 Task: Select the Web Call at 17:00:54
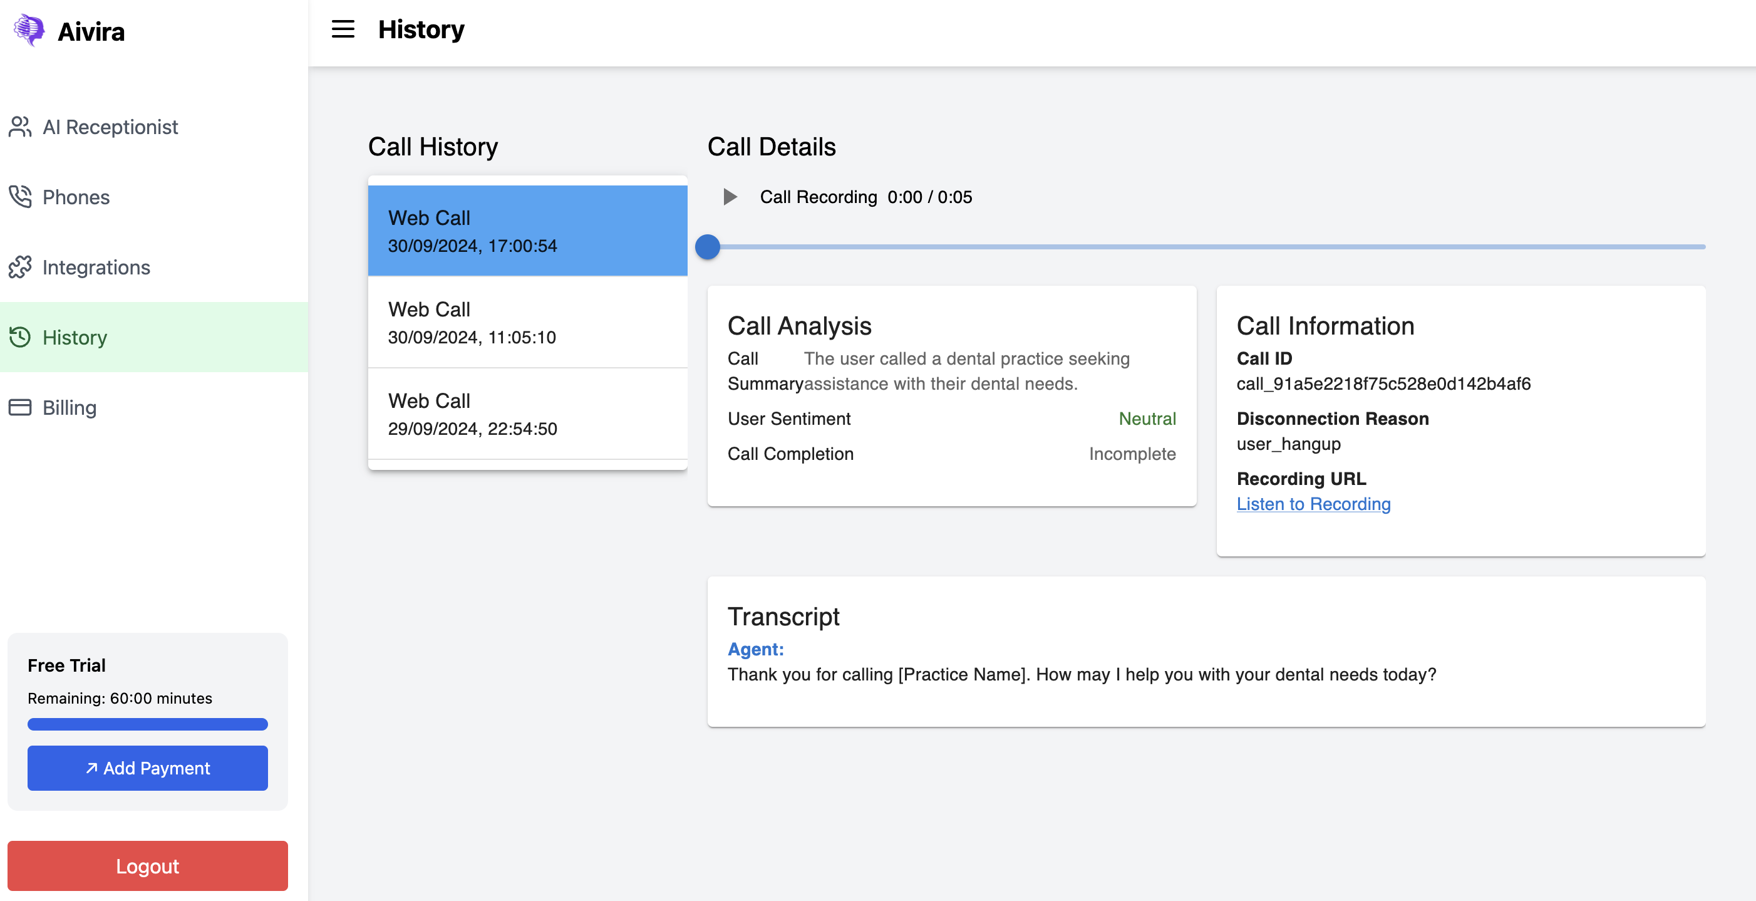(527, 231)
